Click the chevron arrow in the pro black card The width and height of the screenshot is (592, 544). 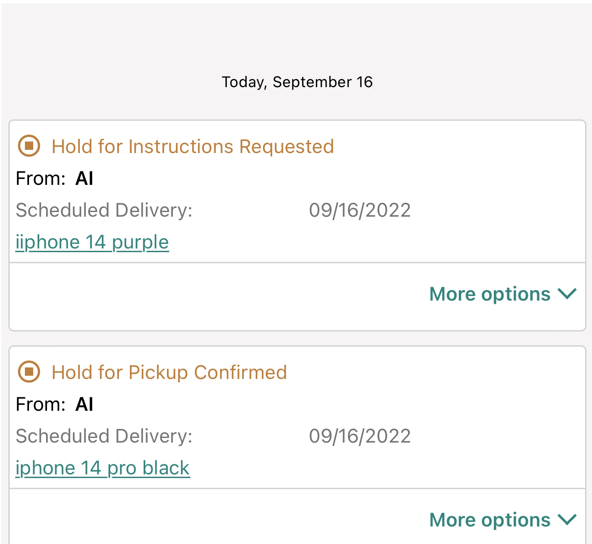tap(567, 520)
